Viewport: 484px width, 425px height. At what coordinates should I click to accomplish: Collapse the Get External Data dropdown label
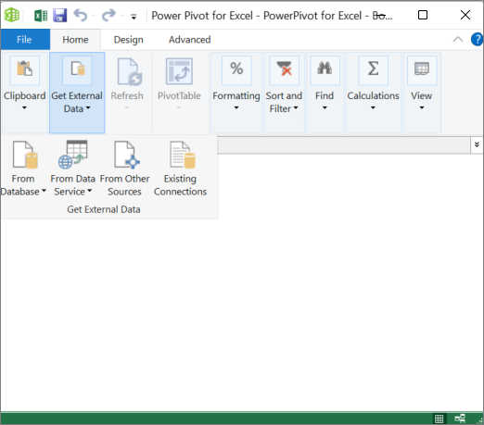[x=77, y=102]
